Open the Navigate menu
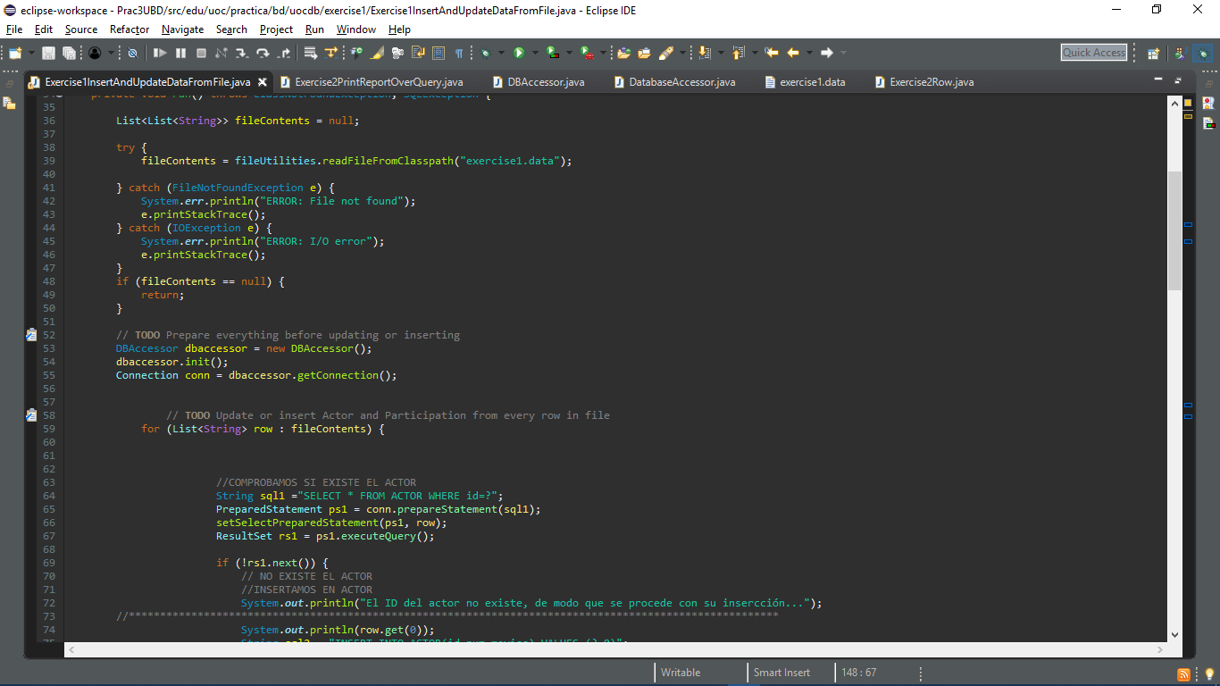This screenshot has width=1220, height=686. [x=182, y=29]
